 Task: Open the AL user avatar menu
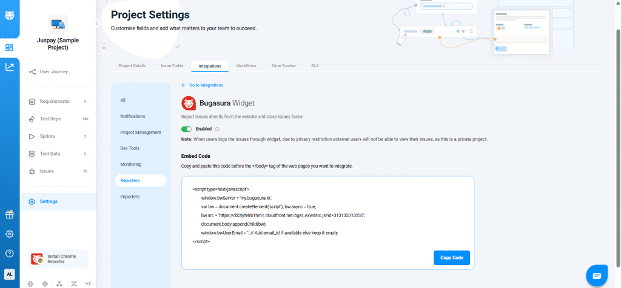point(10,274)
